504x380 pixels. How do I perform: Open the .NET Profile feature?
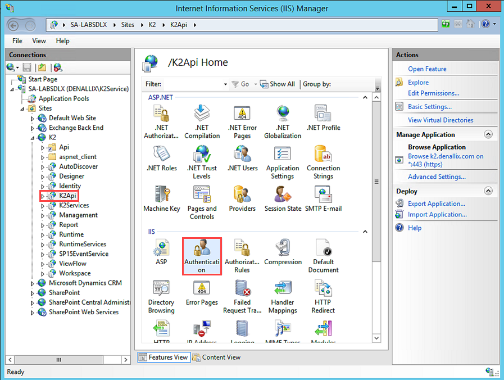323,117
